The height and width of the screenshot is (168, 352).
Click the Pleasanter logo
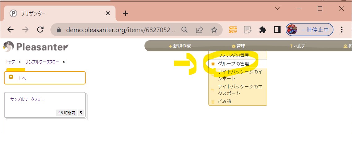pyautogui.click(x=36, y=47)
